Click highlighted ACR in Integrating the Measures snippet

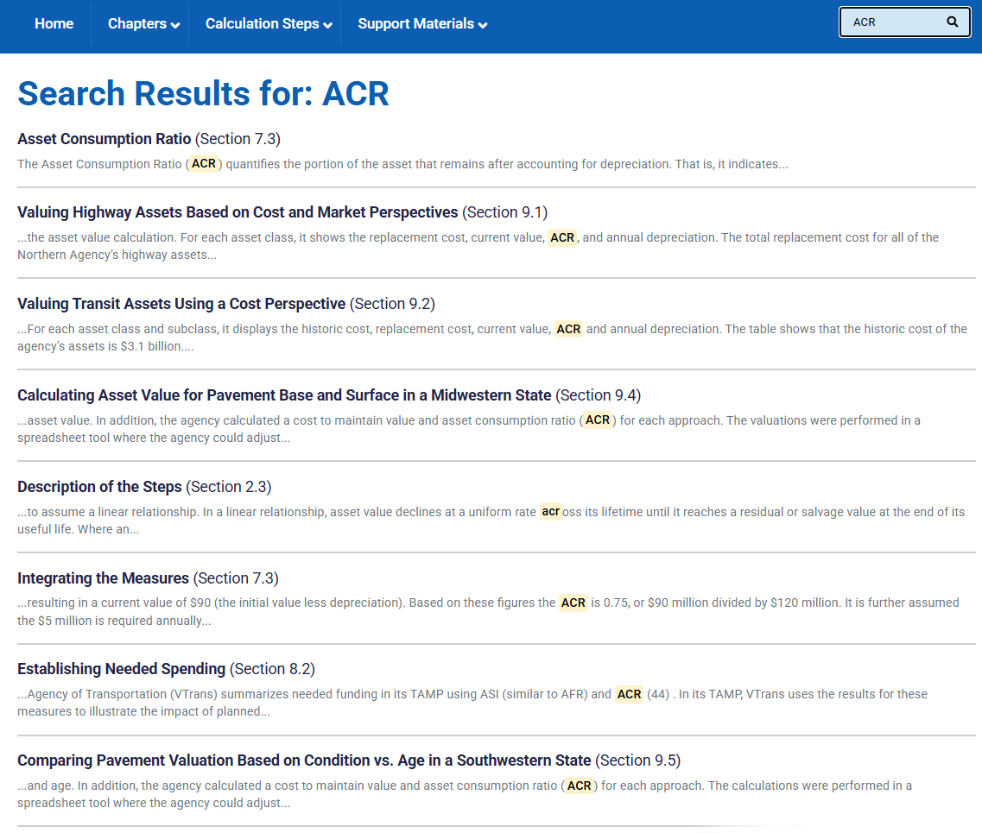pyautogui.click(x=573, y=603)
